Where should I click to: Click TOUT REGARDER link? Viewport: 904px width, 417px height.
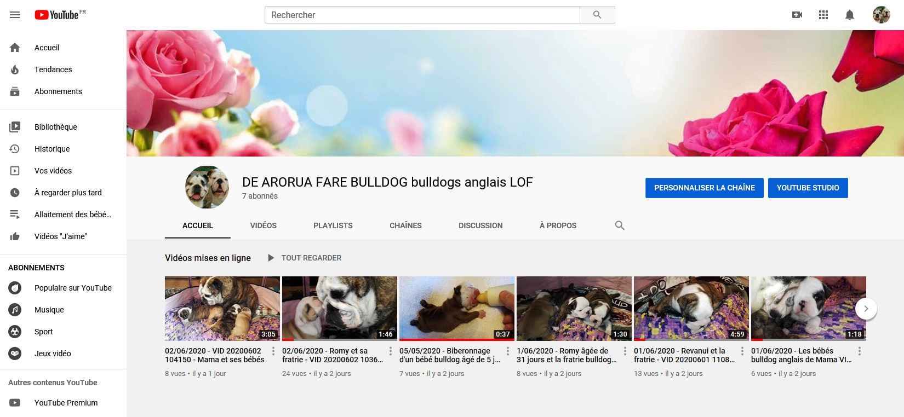(x=311, y=258)
